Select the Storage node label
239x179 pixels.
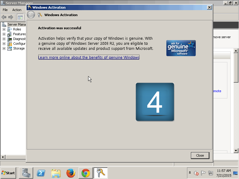tap(19, 48)
